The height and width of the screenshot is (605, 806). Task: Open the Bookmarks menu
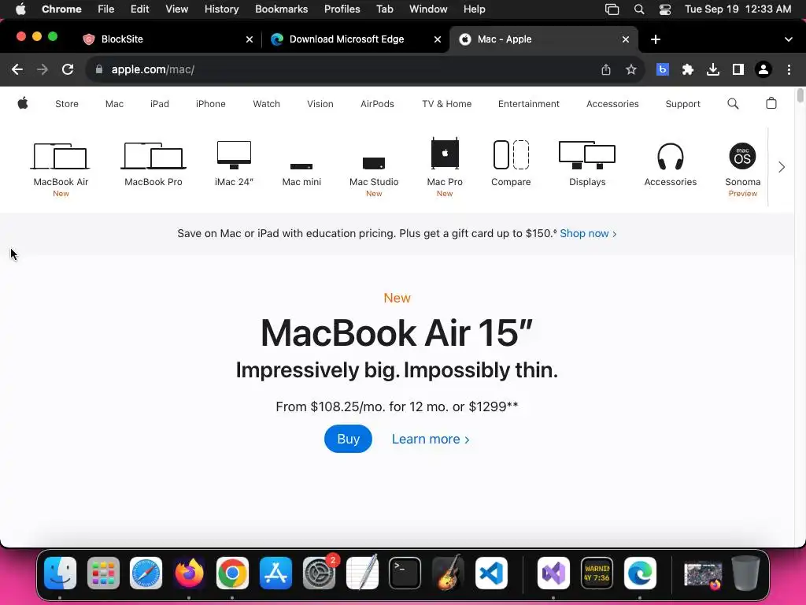point(281,9)
